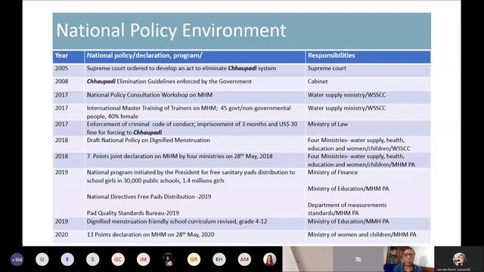Click 'Ministry of Education/MHM PA' cell
This screenshot has height=272, width=484.
click(x=348, y=188)
